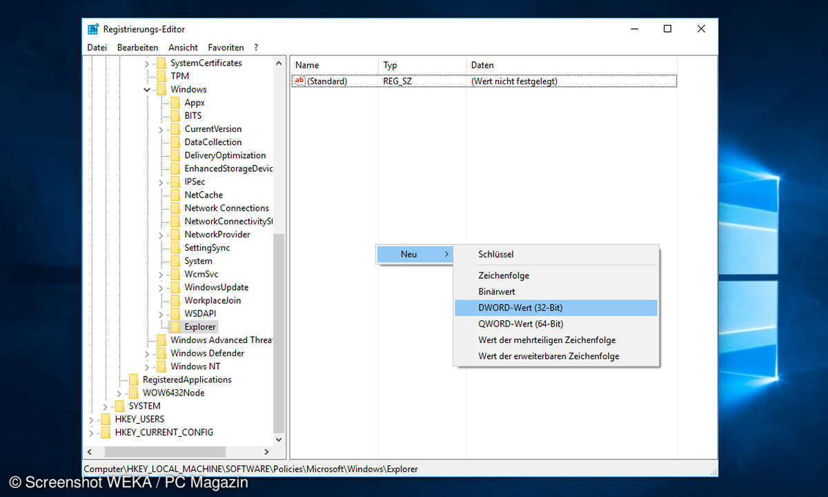Viewport: 828px width, 497px height.
Task: Click the tree pane vertical scrollbar thumb
Action: (x=279, y=332)
